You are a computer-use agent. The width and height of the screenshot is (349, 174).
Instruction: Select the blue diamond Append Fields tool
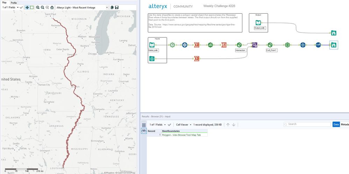point(185,45)
